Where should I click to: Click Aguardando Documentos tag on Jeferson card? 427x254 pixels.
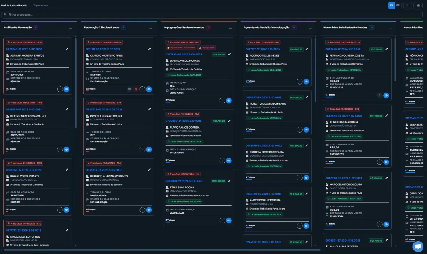(181, 48)
